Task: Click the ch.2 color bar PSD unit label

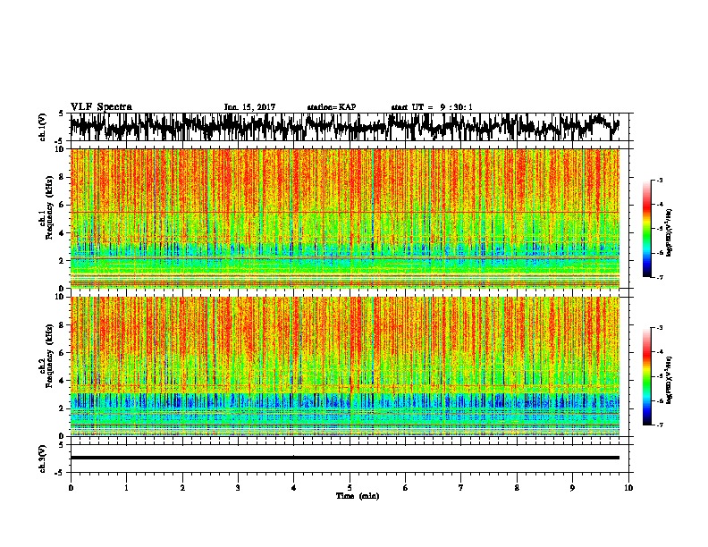Action: (670, 380)
